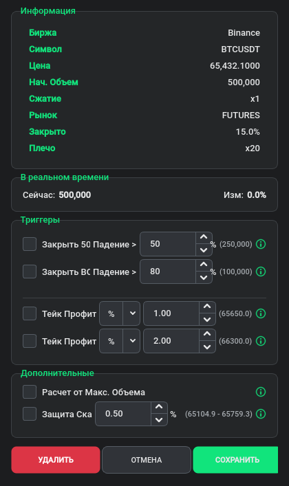The height and width of the screenshot is (486, 289).
Task: Focus the 2.00 take profit input field
Action: point(171,341)
